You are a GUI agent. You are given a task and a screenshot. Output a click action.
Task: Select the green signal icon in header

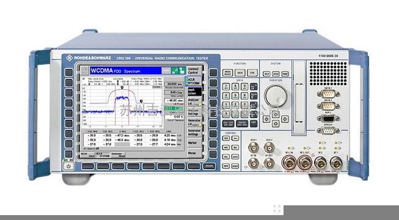coord(175,70)
